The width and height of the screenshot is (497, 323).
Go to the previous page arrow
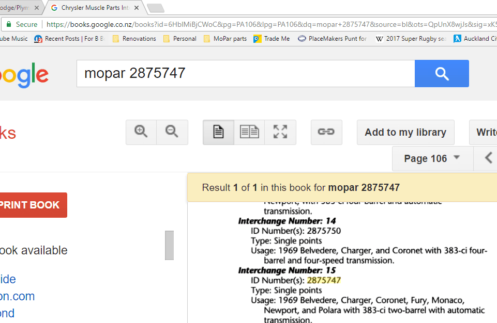(x=488, y=158)
